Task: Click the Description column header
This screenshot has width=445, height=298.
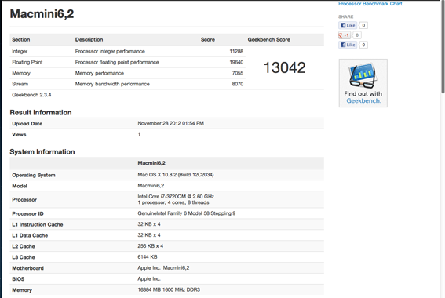Action: tap(89, 40)
